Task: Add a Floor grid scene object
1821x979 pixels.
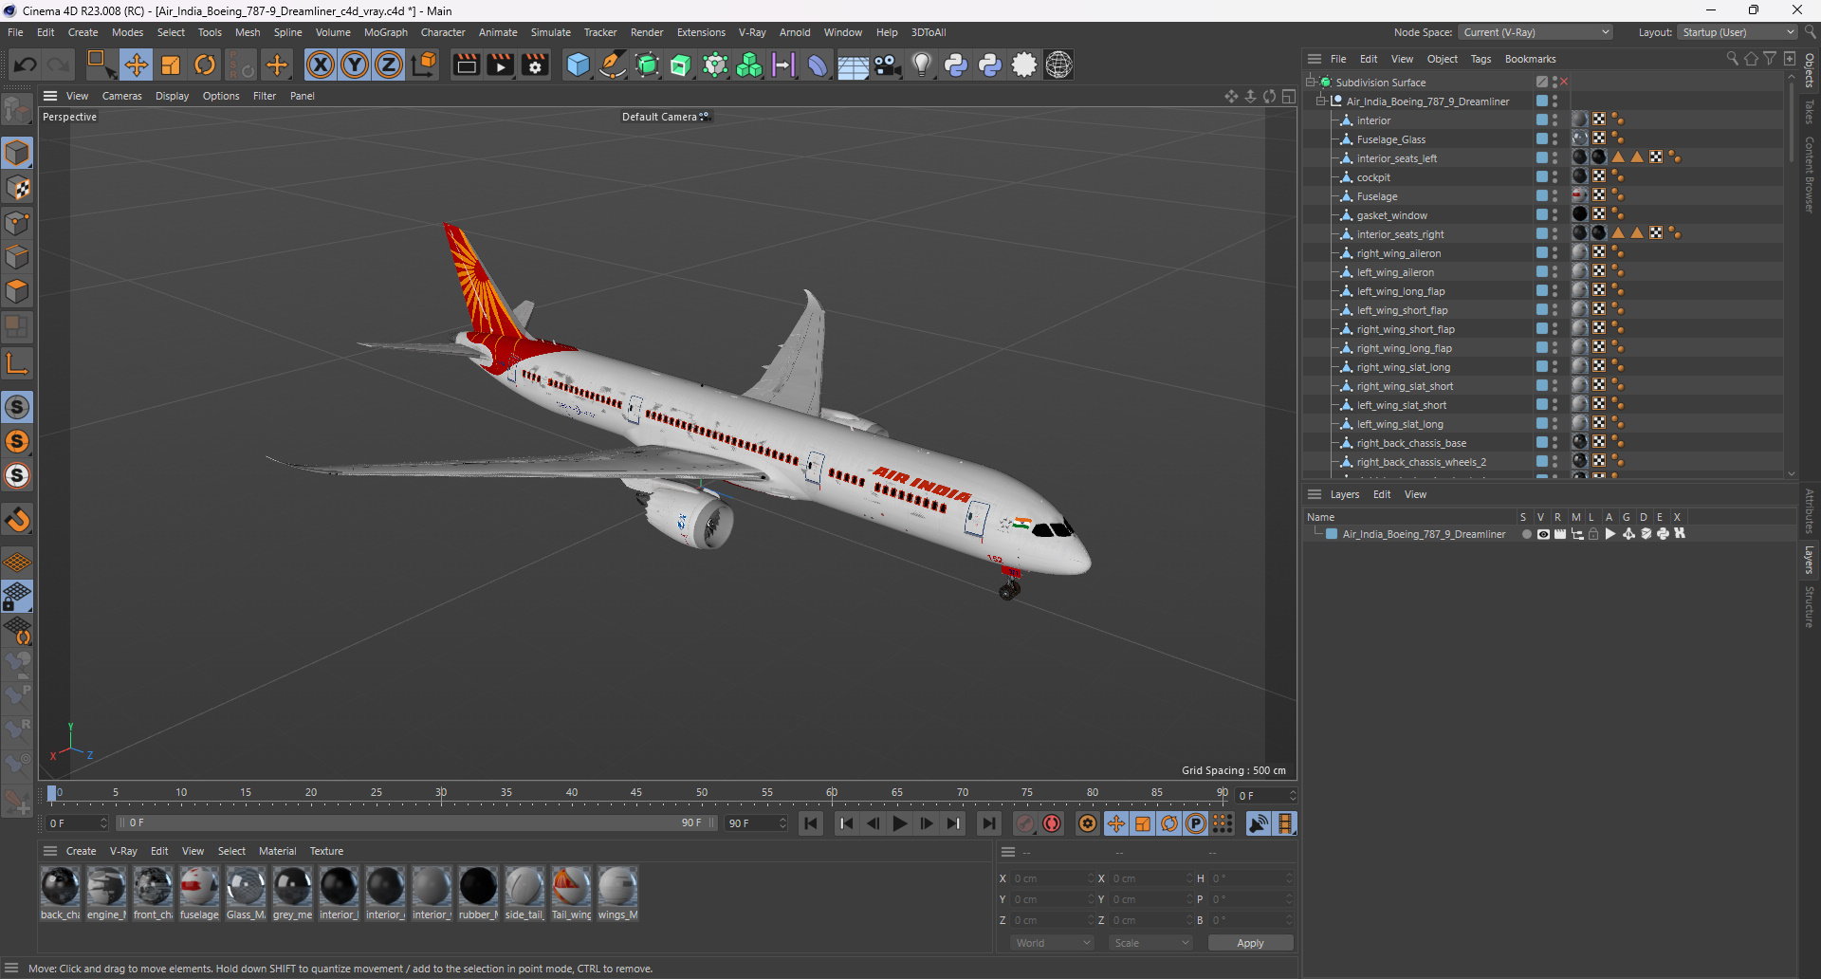Action: (853, 65)
